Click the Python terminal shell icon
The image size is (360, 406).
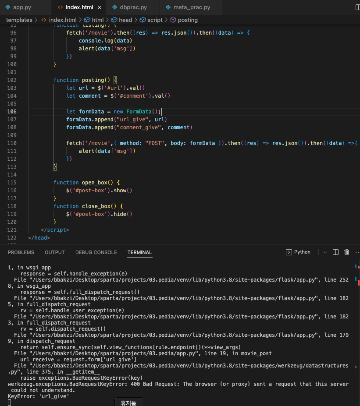[x=289, y=252]
